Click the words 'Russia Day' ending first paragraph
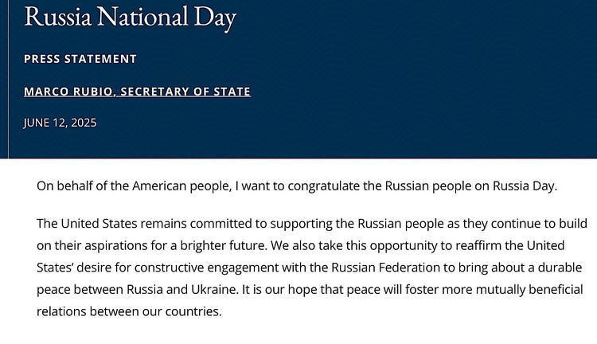 525,186
